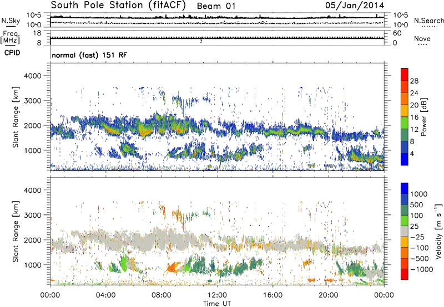Click 'normal (fast) 151 RF' text
This screenshot has height=307, width=444.
(x=89, y=55)
